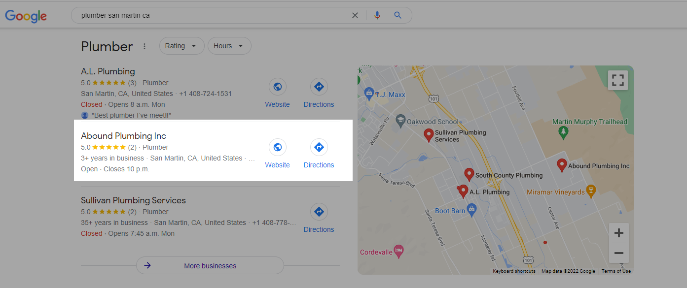Click the "3+ years in business" text
687x288 pixels.
(112, 158)
